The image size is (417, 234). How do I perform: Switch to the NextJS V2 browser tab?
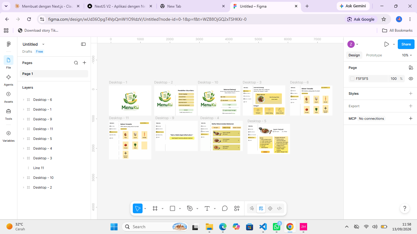click(120, 6)
